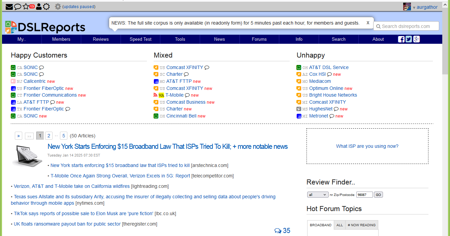Click the GO button in Review Finder

coord(378,195)
